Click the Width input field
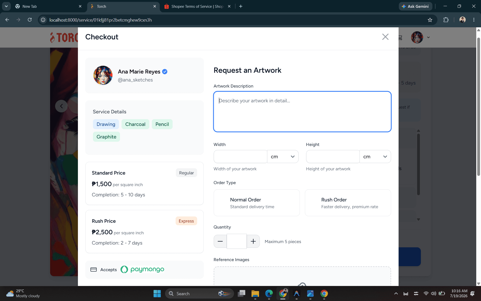 [240, 157]
